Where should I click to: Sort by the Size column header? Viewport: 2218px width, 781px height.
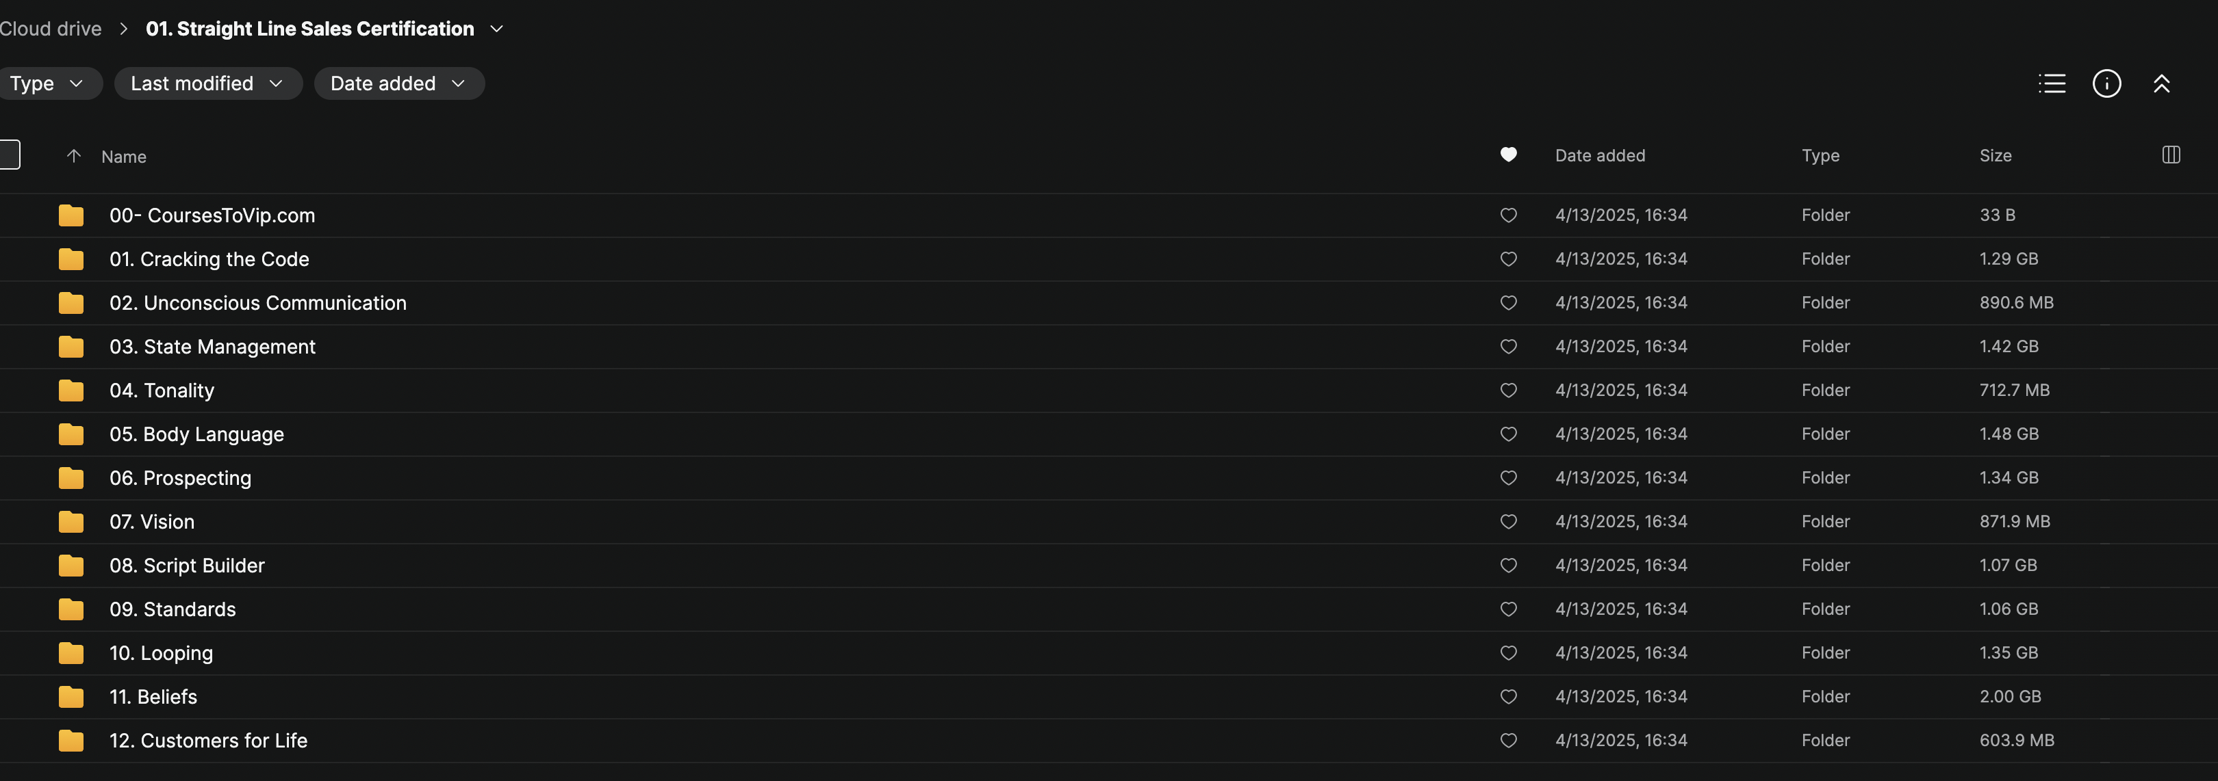click(1995, 156)
